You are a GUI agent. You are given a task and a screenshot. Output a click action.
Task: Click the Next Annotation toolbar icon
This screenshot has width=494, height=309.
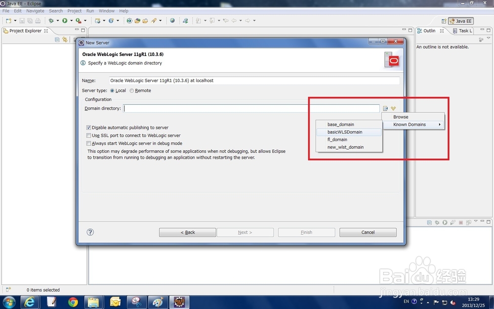(199, 20)
